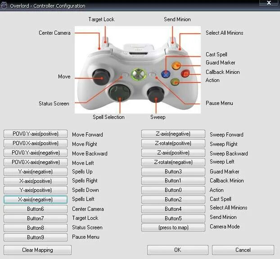Change the Spells Right mapping X-axis(positive)

(36, 181)
